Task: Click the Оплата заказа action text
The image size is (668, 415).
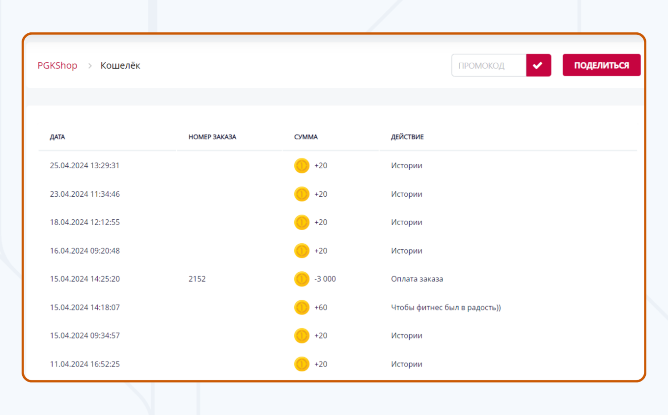Action: (x=417, y=279)
